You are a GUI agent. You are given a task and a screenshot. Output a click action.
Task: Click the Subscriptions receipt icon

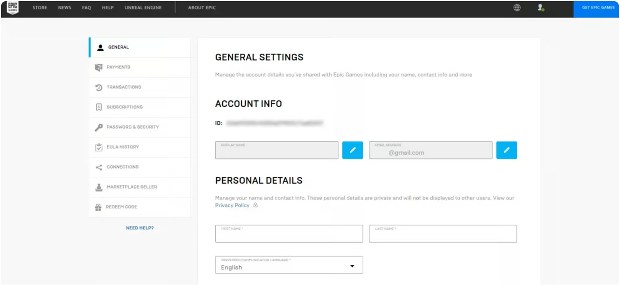(x=99, y=107)
